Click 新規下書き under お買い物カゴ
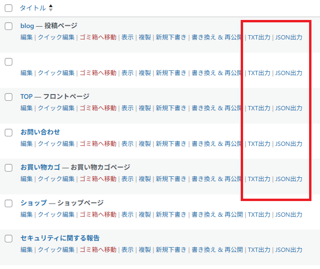320x269 pixels. tap(171, 179)
